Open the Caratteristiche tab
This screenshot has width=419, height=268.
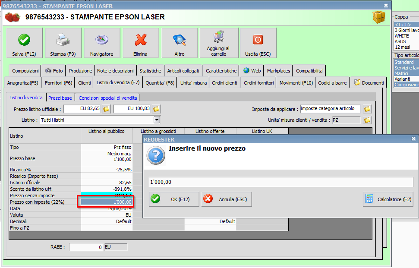tap(221, 71)
